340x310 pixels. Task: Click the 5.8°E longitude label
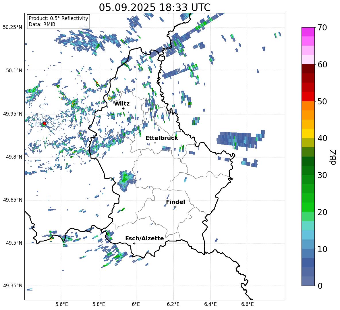[99, 304]
